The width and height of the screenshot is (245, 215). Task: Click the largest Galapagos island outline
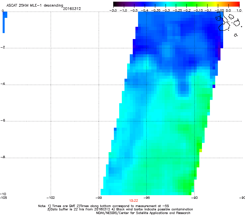tap(224, 22)
